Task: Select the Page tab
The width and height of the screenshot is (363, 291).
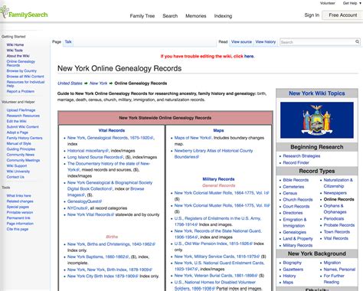Action: pos(57,41)
